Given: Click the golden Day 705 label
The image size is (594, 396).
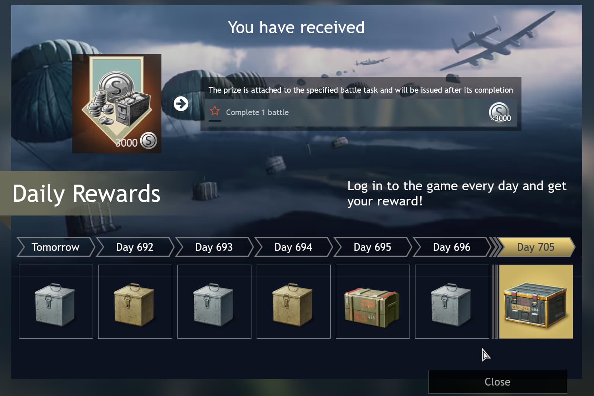Looking at the screenshot, I should [536, 247].
